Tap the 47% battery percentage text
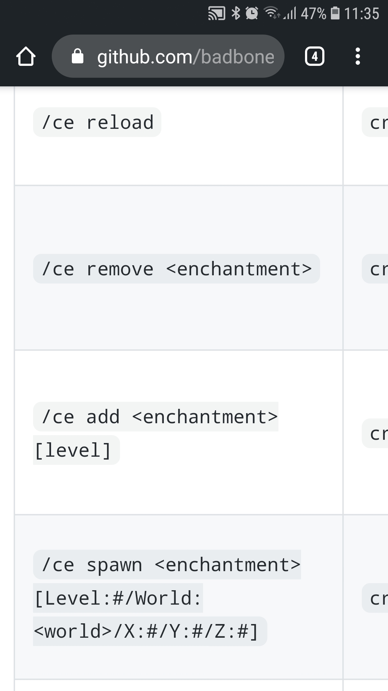The image size is (388, 691). pyautogui.click(x=313, y=14)
